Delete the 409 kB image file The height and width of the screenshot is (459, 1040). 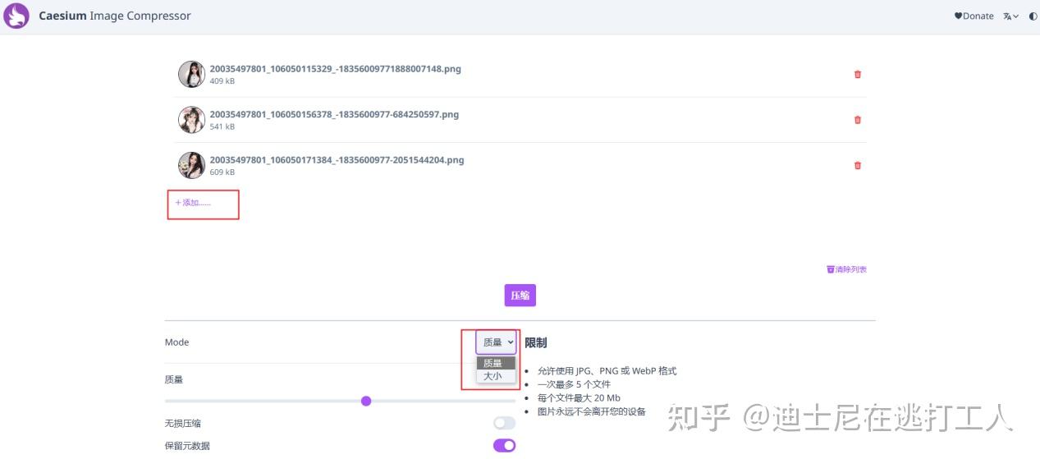tap(858, 74)
